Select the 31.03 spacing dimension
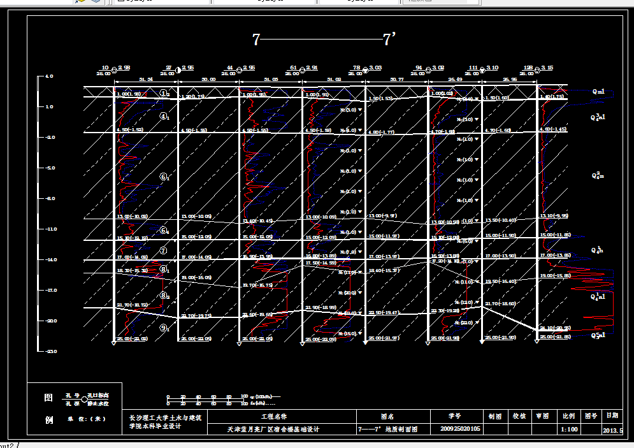 271,79
